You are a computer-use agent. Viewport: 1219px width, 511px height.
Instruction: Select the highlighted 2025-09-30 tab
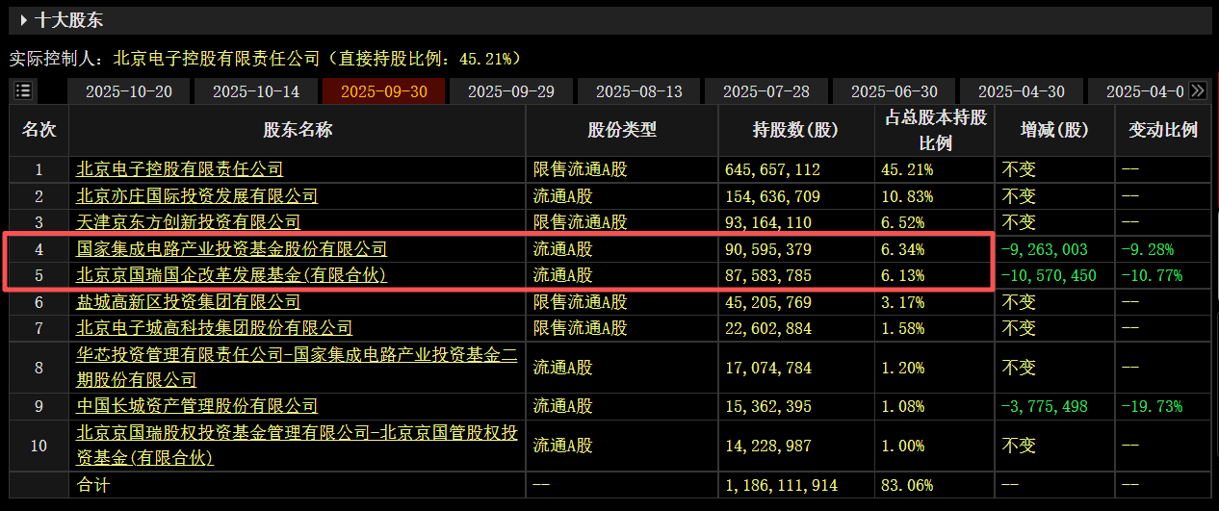tap(383, 91)
